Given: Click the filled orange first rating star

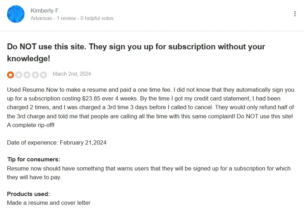Looking at the screenshot, I should [11, 75].
